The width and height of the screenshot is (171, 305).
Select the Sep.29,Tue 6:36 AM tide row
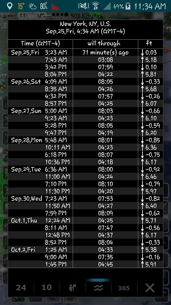click(85, 169)
